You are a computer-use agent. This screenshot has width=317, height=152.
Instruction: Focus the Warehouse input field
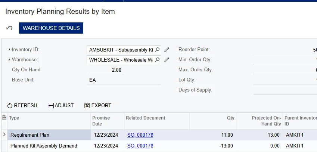pyautogui.click(x=121, y=60)
